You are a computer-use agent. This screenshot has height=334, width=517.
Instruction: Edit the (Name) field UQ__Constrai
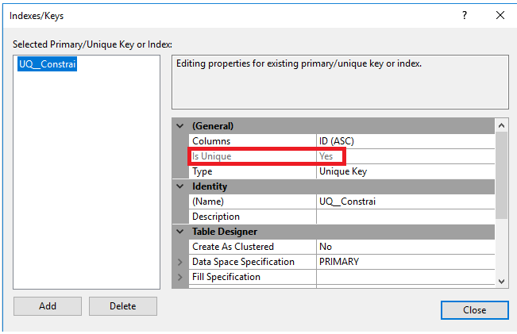(x=403, y=202)
